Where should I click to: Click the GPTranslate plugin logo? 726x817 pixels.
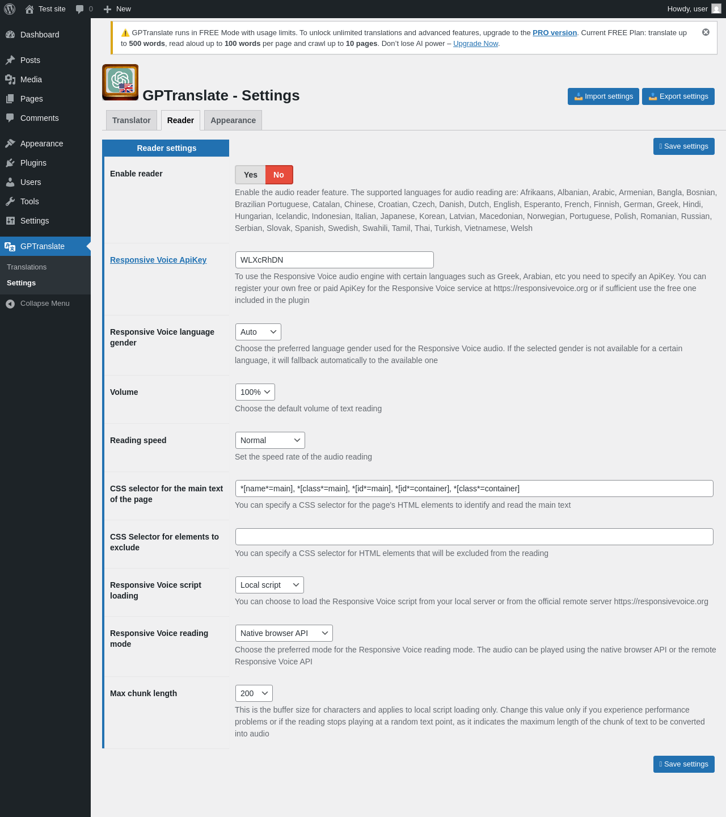(120, 82)
